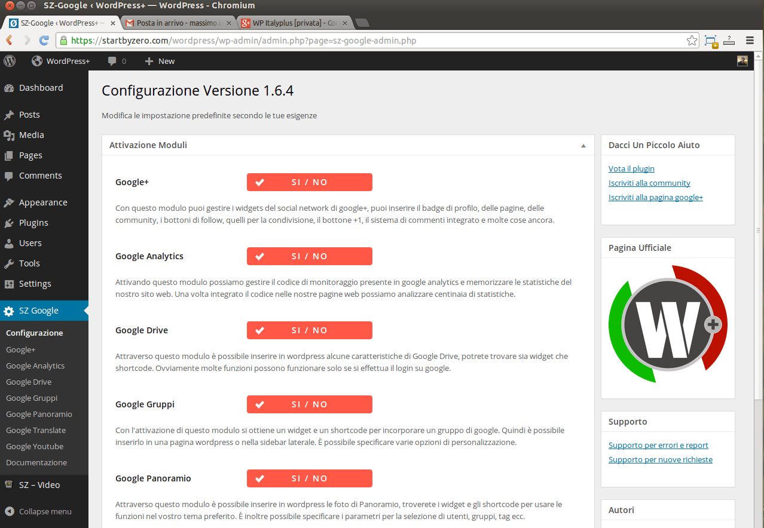Open Google Youtube submenu item
This screenshot has width=764, height=528.
pyautogui.click(x=35, y=447)
